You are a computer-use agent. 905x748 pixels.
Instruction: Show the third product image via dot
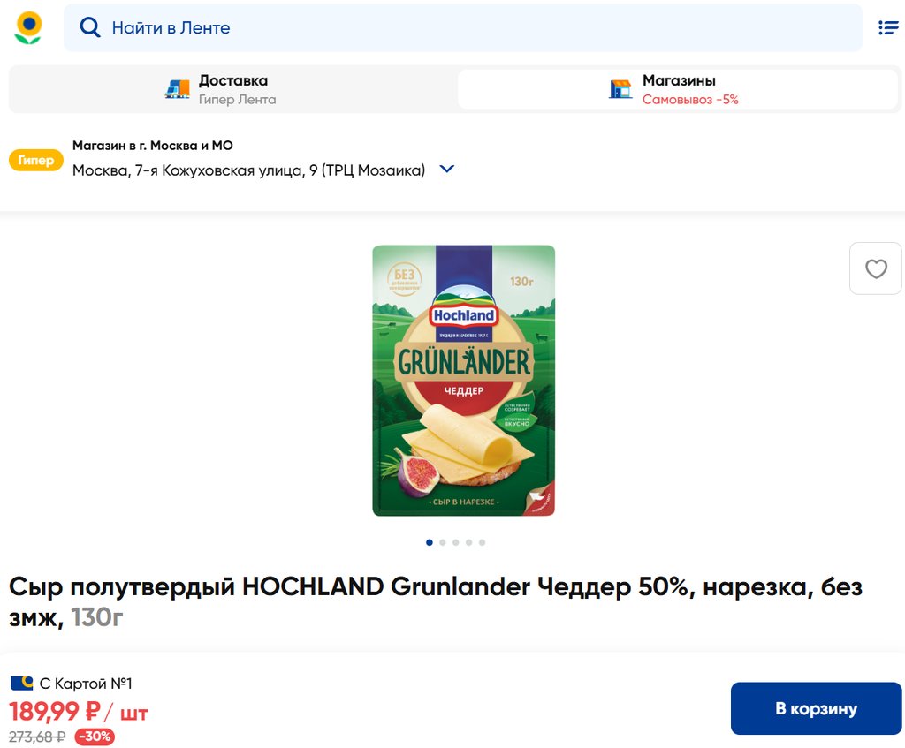click(456, 542)
